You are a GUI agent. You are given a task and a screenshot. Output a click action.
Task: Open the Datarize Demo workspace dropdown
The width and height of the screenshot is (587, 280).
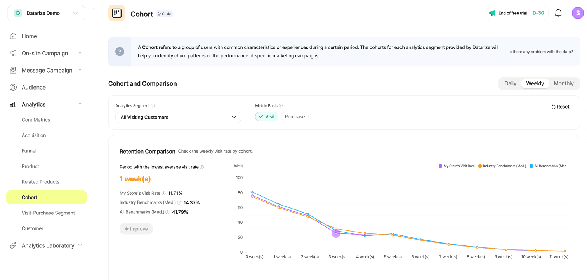pyautogui.click(x=46, y=13)
